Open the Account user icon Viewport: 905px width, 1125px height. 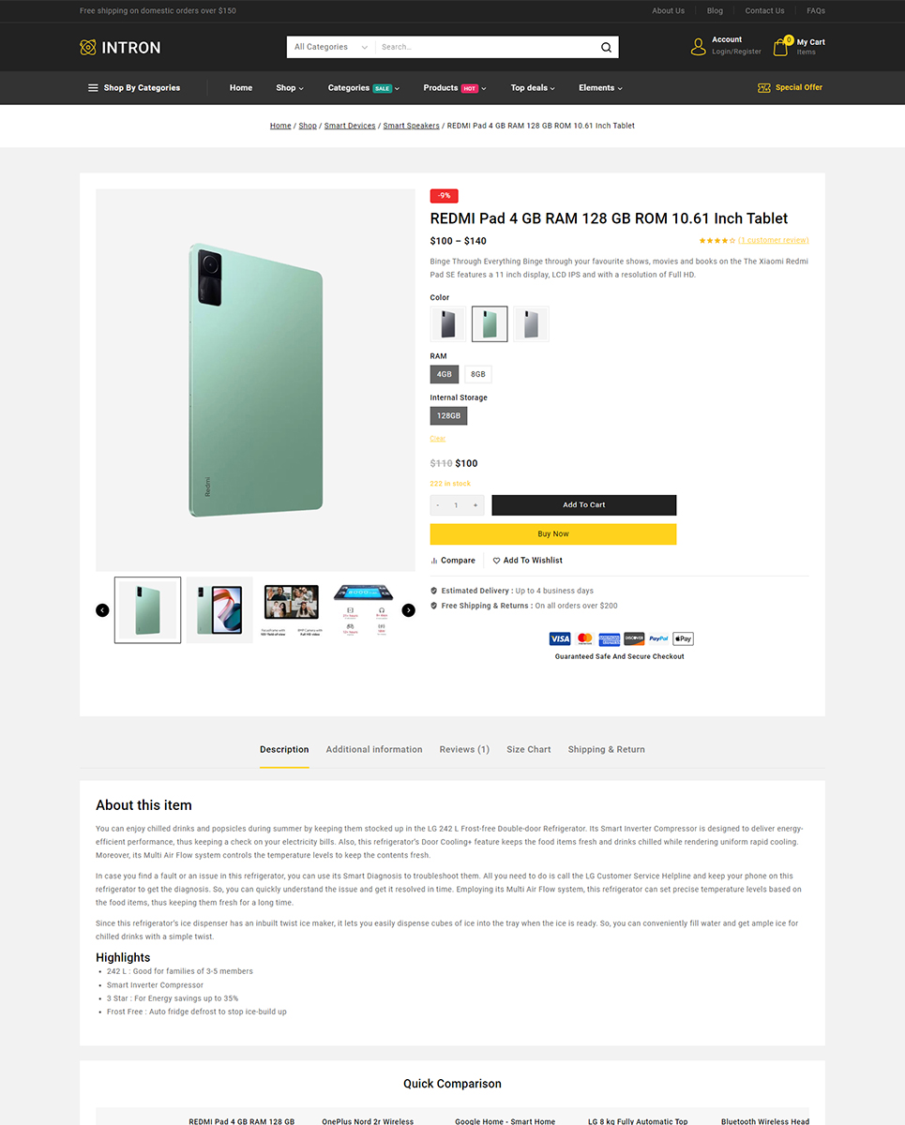[698, 47]
